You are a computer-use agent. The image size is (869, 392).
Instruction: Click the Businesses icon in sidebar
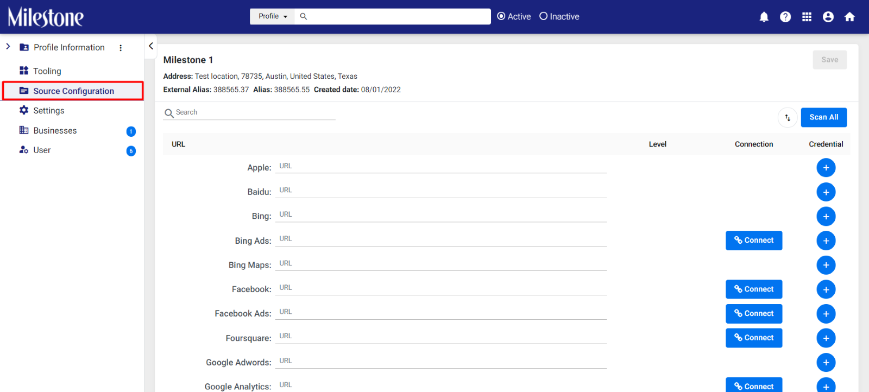click(24, 130)
